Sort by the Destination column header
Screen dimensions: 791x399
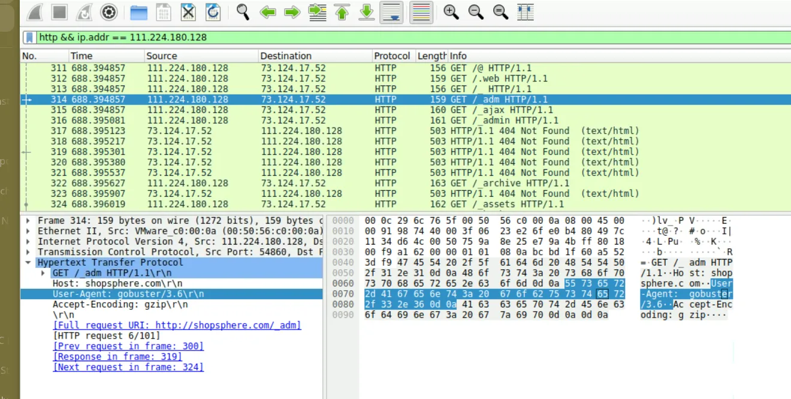(x=314, y=56)
